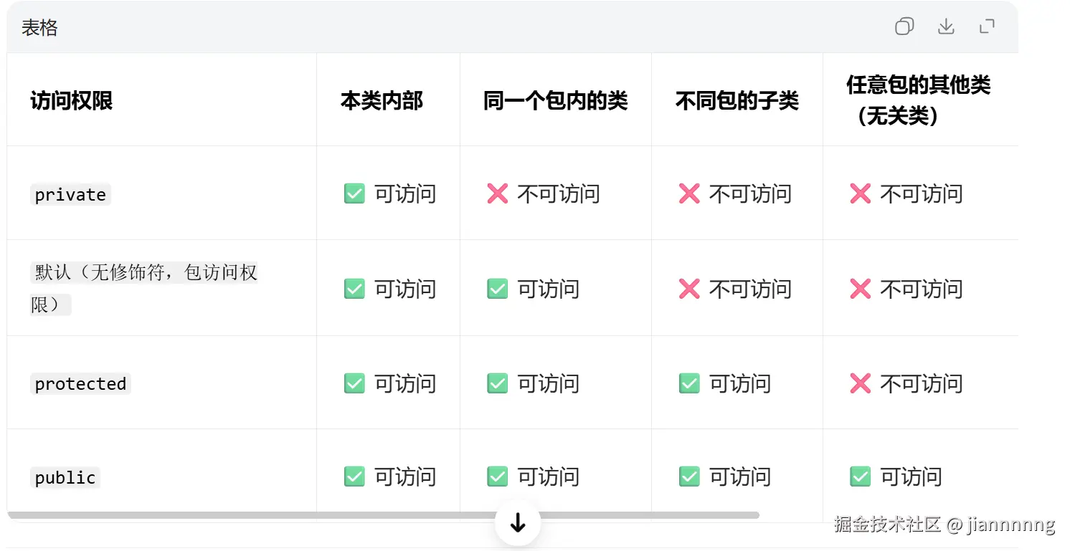The width and height of the screenshot is (1070, 551).
Task: Click the 访问权限 column header
Action: click(72, 100)
